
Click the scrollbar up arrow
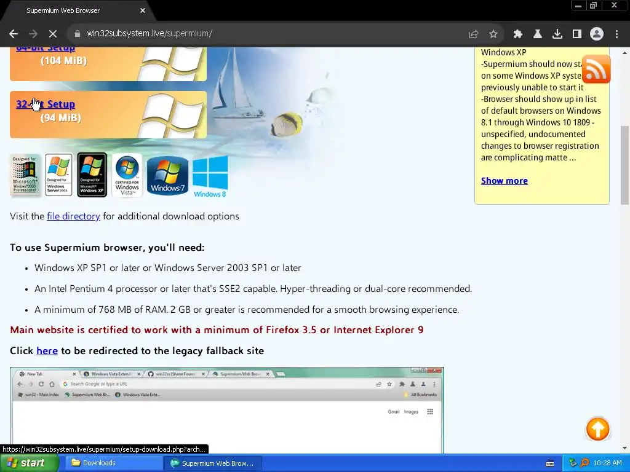(x=624, y=53)
